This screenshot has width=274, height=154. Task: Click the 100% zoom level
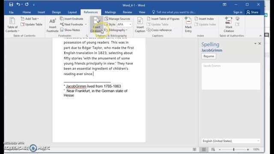point(256,149)
